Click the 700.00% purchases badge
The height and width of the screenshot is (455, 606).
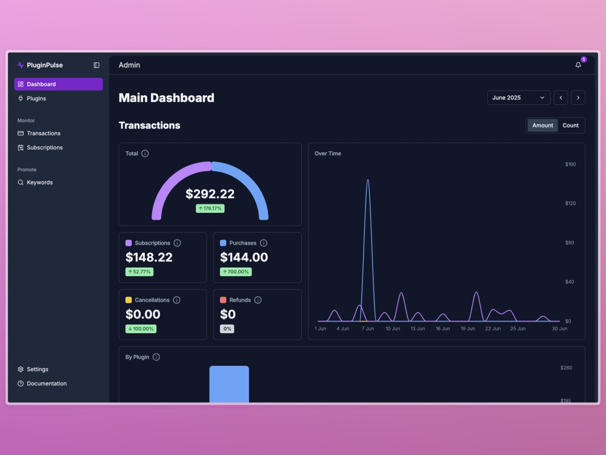pos(236,272)
